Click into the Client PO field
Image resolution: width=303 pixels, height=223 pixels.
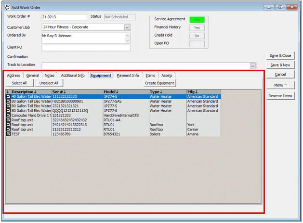86,48
